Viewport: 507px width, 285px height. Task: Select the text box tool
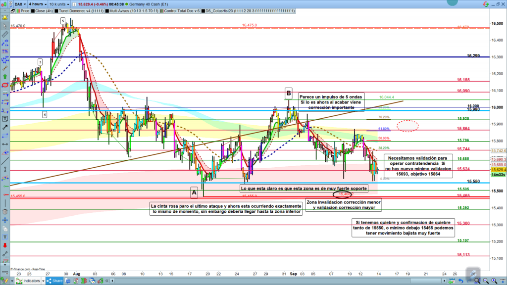tap(5, 119)
